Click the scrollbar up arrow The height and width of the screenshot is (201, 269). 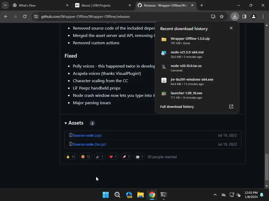pyautogui.click(x=267, y=25)
